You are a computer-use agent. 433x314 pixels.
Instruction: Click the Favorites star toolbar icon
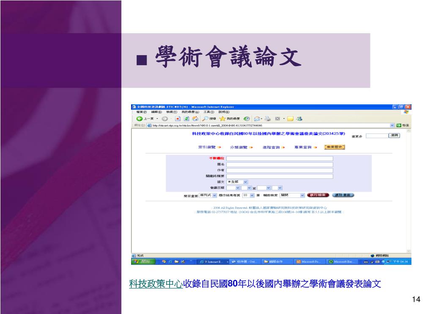222,119
